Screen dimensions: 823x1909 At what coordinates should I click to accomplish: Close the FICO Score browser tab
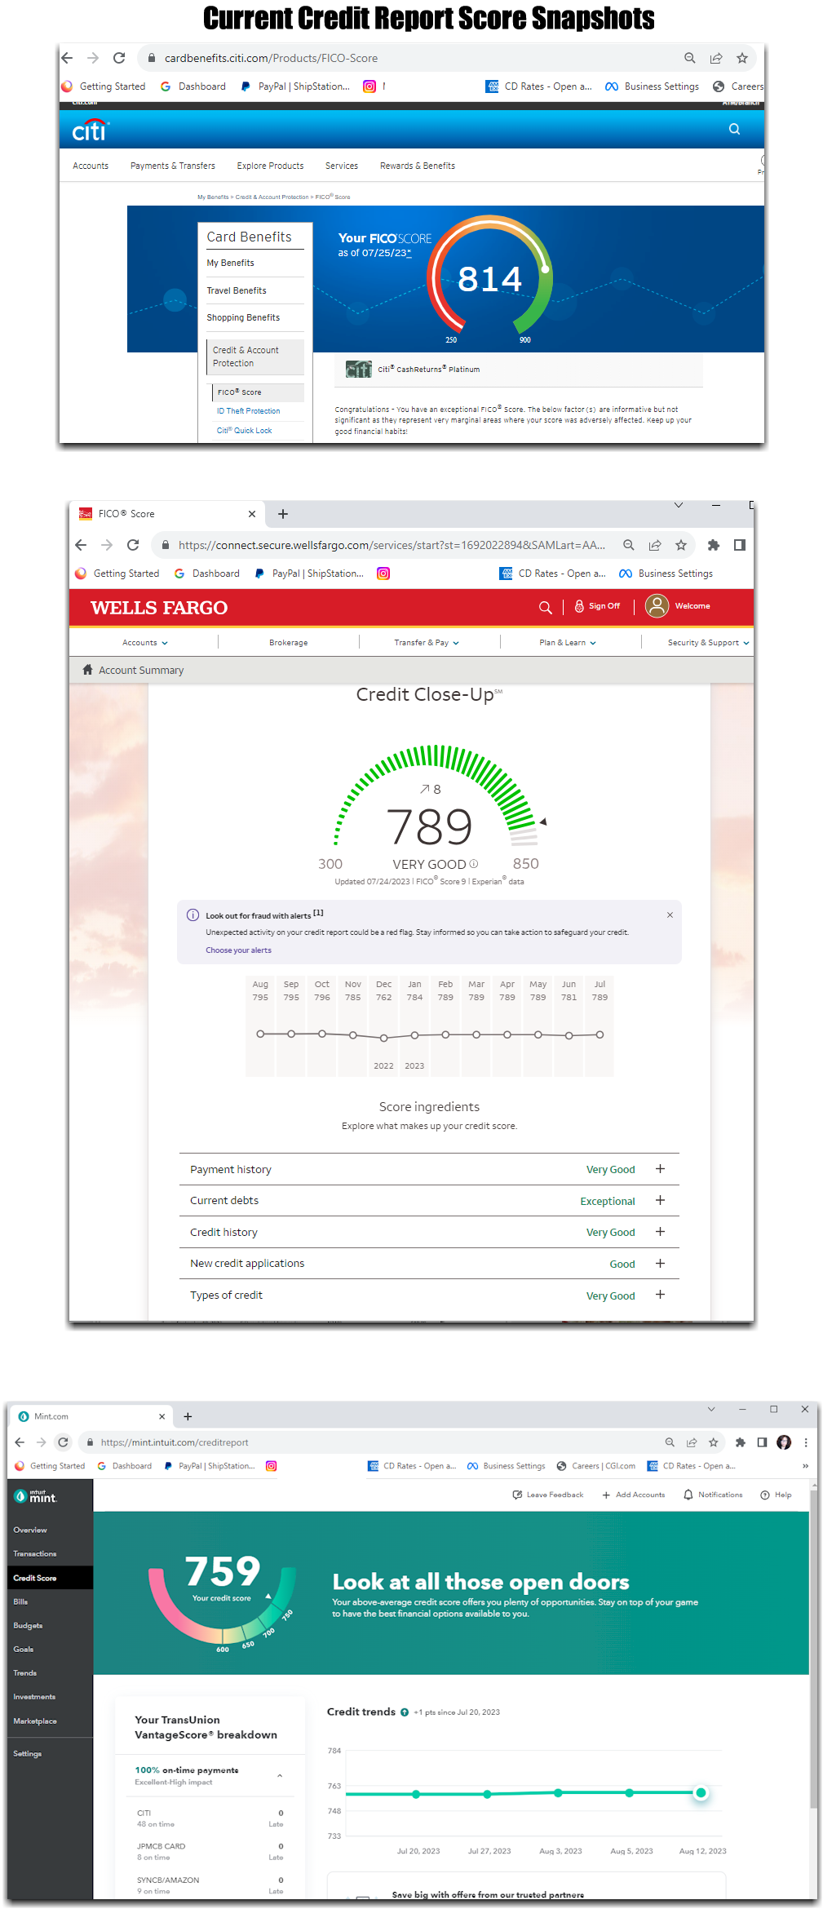pyautogui.click(x=252, y=514)
